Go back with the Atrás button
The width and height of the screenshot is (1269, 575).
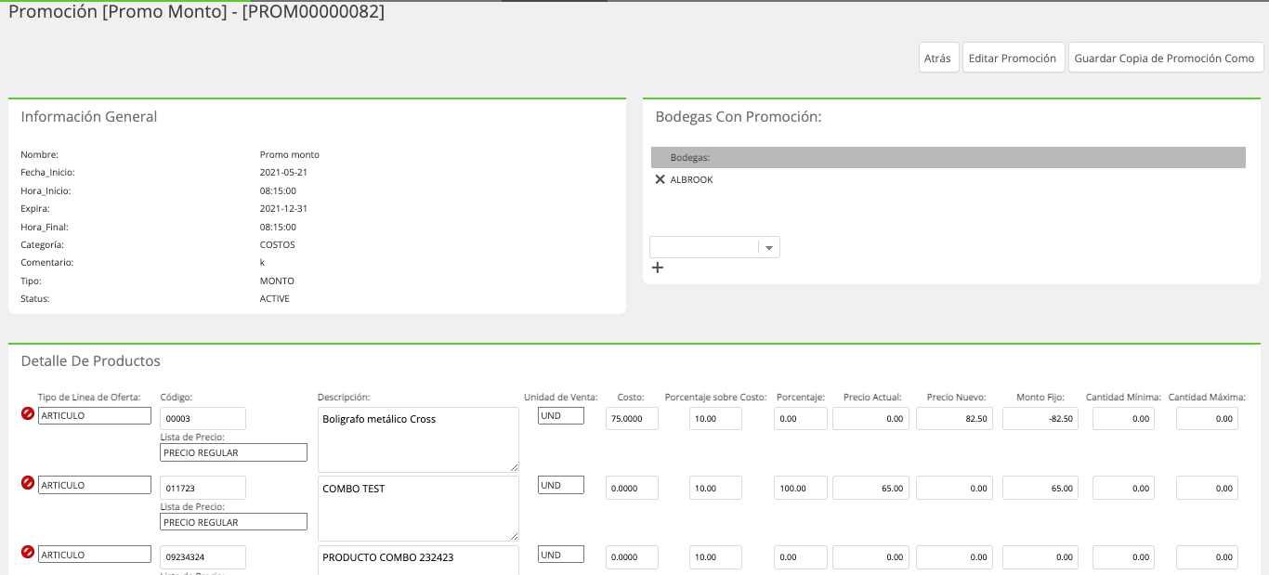coord(938,58)
